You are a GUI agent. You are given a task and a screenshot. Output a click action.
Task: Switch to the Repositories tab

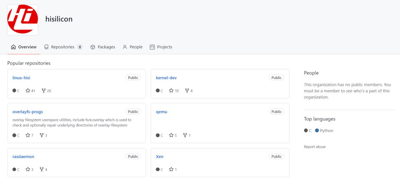pyautogui.click(x=63, y=47)
